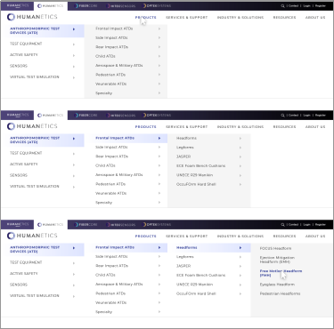Viewport: 334px width, 329px height.
Task: Expand OccuForm Hard Shell chevron in the middle panel
Action: click(x=240, y=184)
